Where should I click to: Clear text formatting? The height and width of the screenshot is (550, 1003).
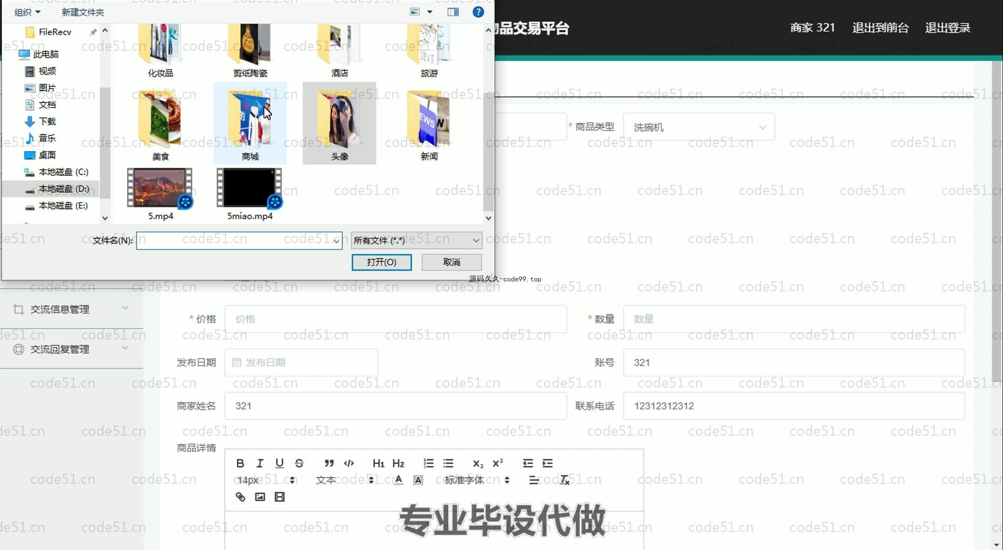point(564,480)
